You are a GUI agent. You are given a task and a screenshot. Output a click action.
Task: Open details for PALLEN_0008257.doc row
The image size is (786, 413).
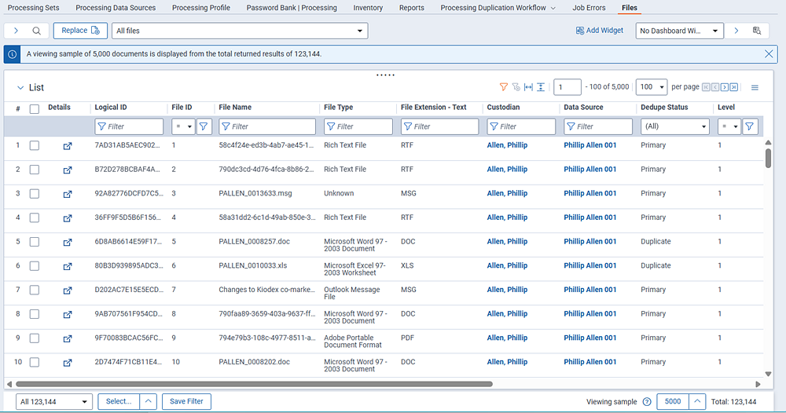67,243
